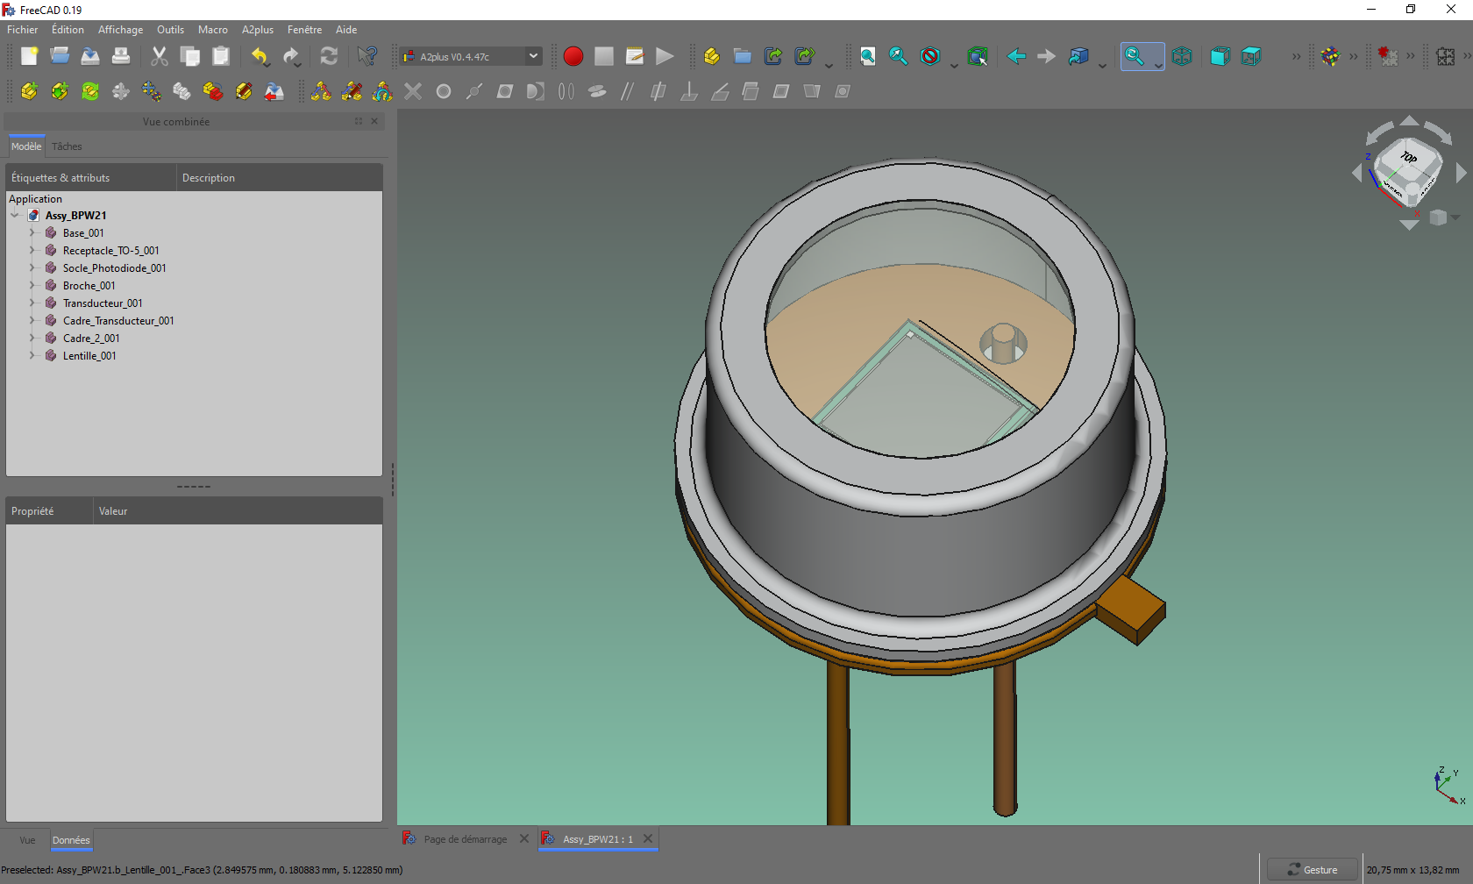This screenshot has height=884, width=1473.
Task: Run the macro using the play icon
Action: [665, 57]
